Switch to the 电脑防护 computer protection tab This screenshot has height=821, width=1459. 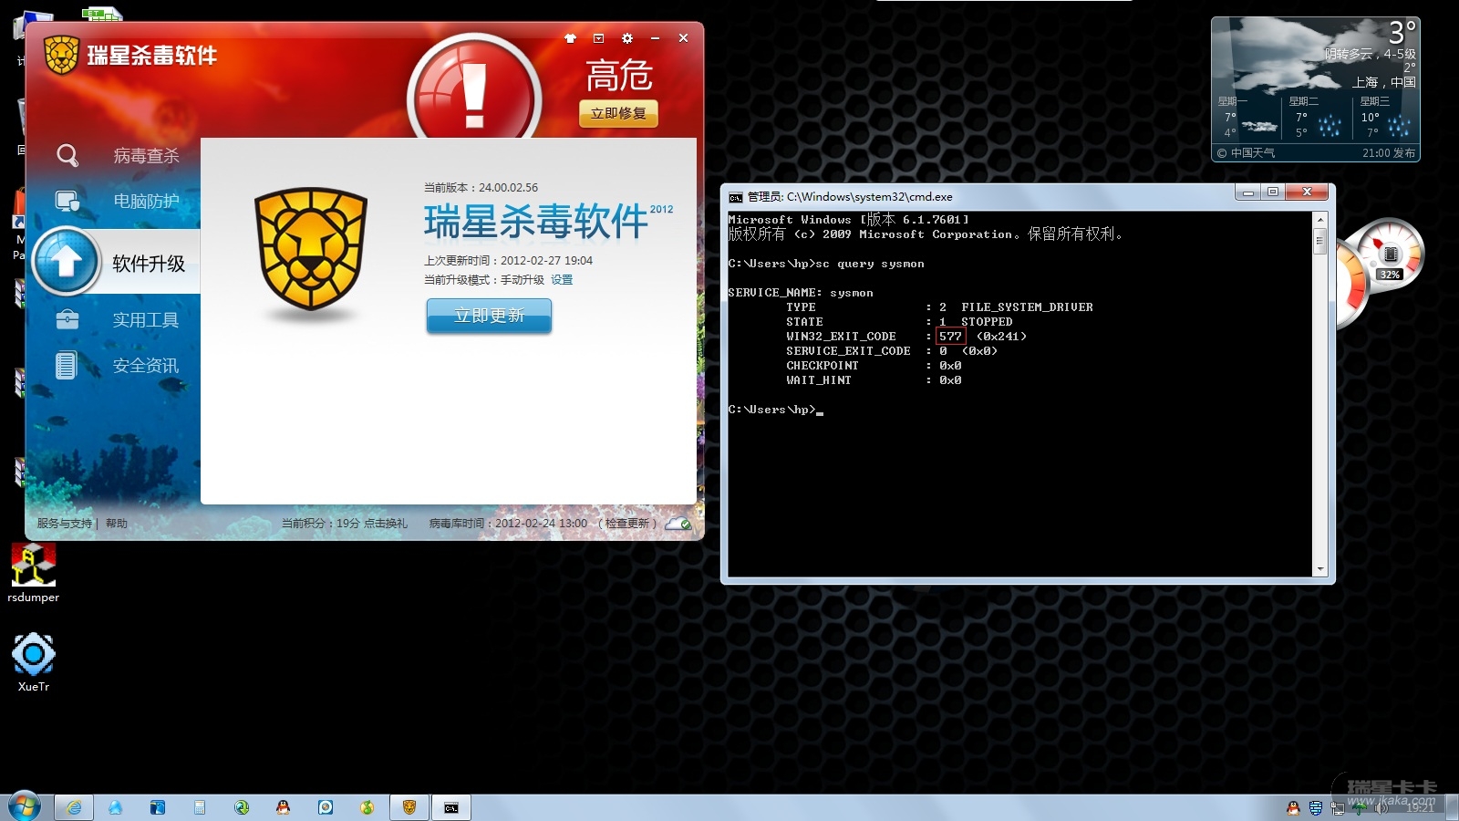tap(146, 201)
